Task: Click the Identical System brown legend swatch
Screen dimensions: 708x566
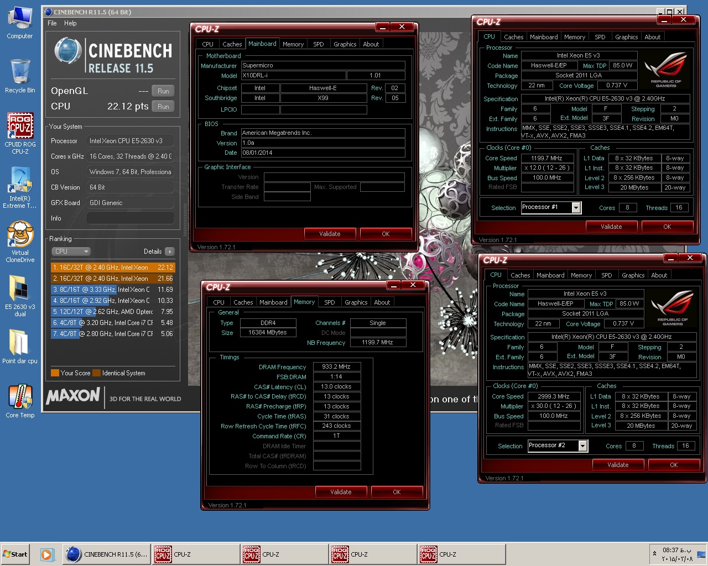Action: [97, 373]
